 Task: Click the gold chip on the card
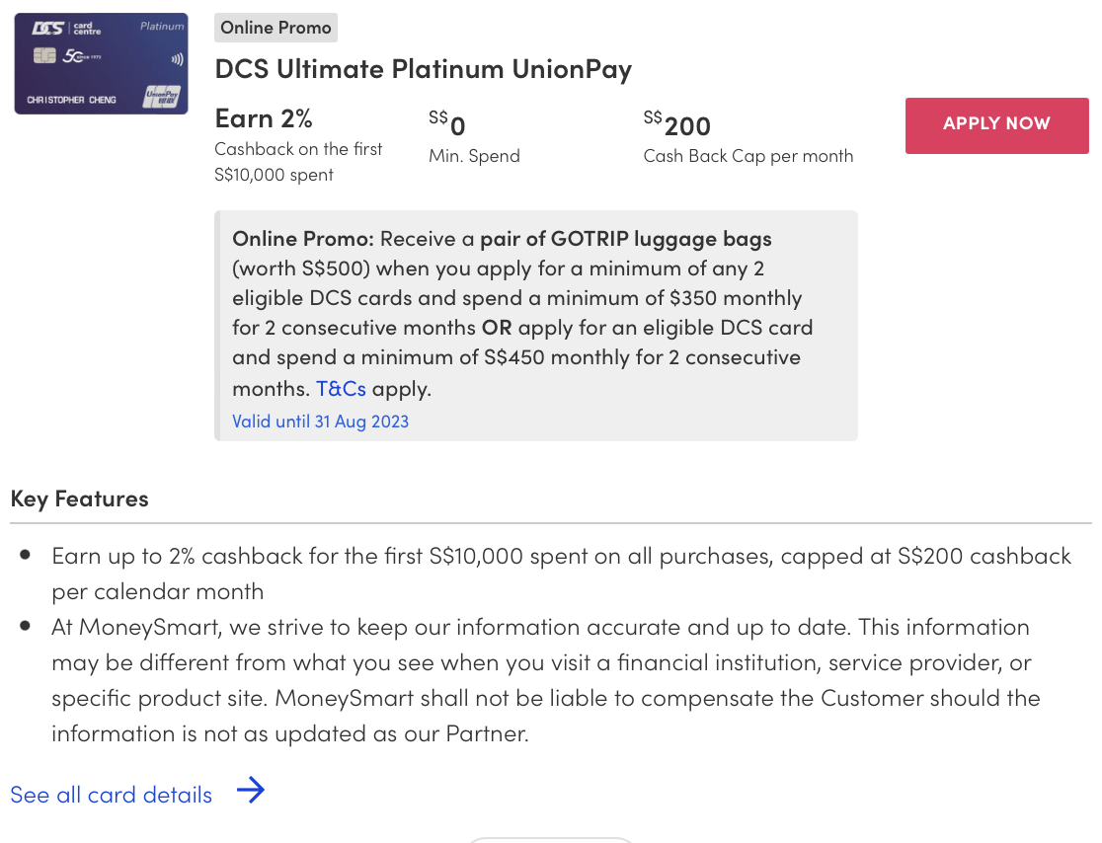click(44, 55)
